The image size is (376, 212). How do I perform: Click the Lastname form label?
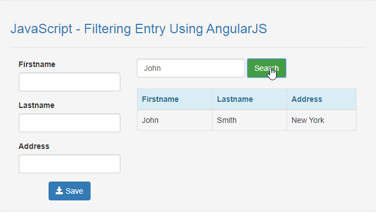[36, 105]
